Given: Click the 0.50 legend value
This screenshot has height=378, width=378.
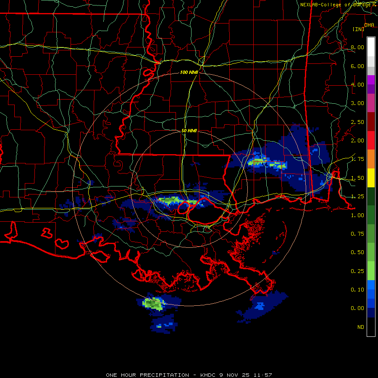Looking at the screenshot, I should (x=357, y=252).
